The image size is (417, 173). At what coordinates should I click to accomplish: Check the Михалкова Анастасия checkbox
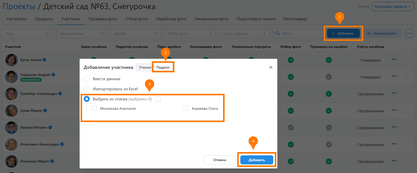coord(95,108)
